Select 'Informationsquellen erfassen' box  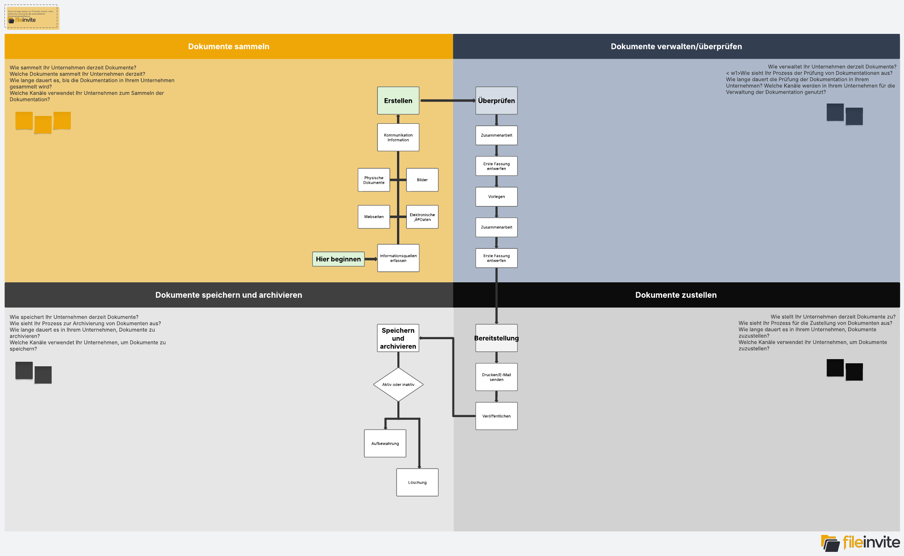398,258
